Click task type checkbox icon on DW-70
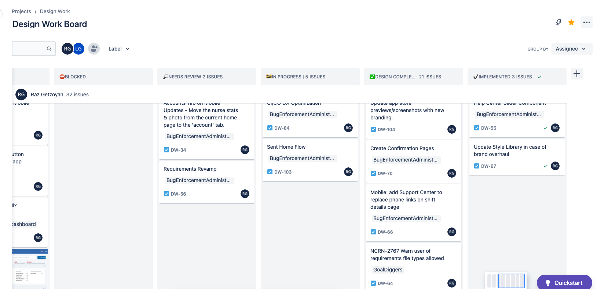This screenshot has width=597, height=289. (373, 173)
